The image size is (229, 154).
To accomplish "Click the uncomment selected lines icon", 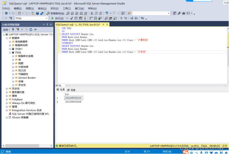I will pos(126,18).
